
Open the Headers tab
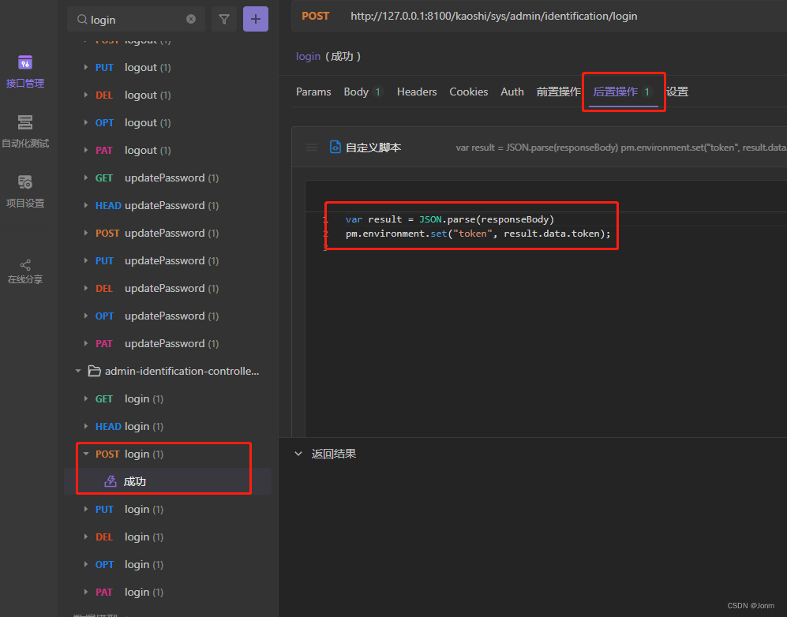(x=416, y=92)
